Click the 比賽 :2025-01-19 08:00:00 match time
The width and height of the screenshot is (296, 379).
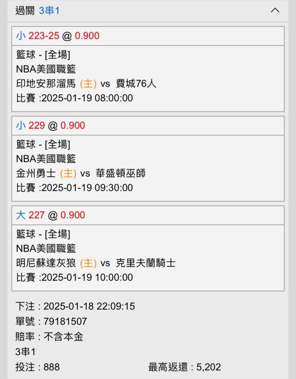pos(74,98)
